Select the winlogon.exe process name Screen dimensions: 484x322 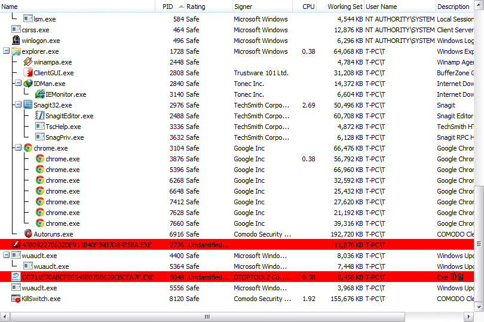[41, 41]
